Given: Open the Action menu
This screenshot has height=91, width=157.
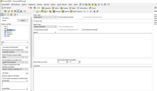Looking at the screenshot, I should 24,5.
